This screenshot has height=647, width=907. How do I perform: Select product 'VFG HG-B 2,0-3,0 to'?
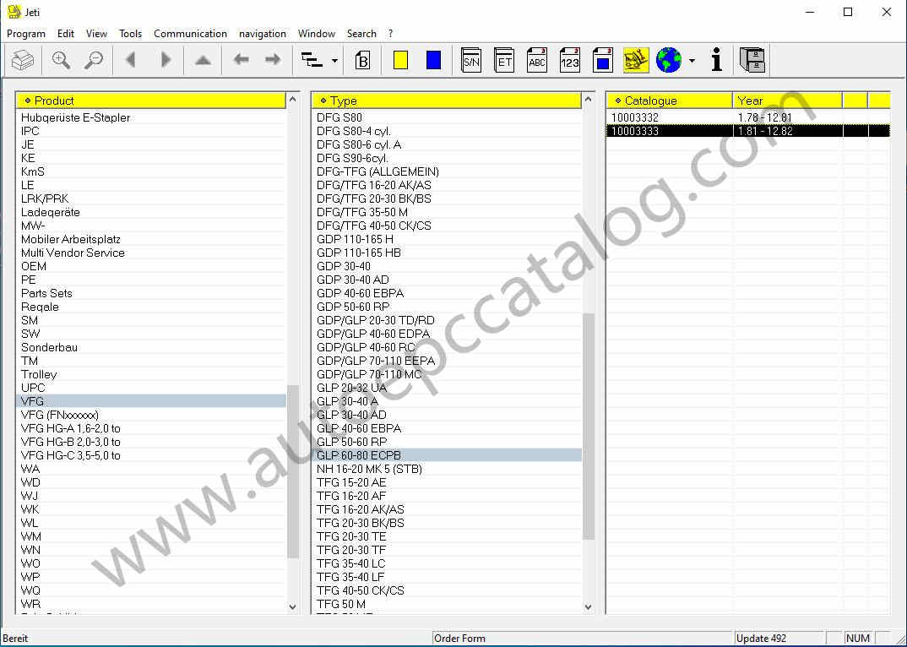[x=151, y=442]
